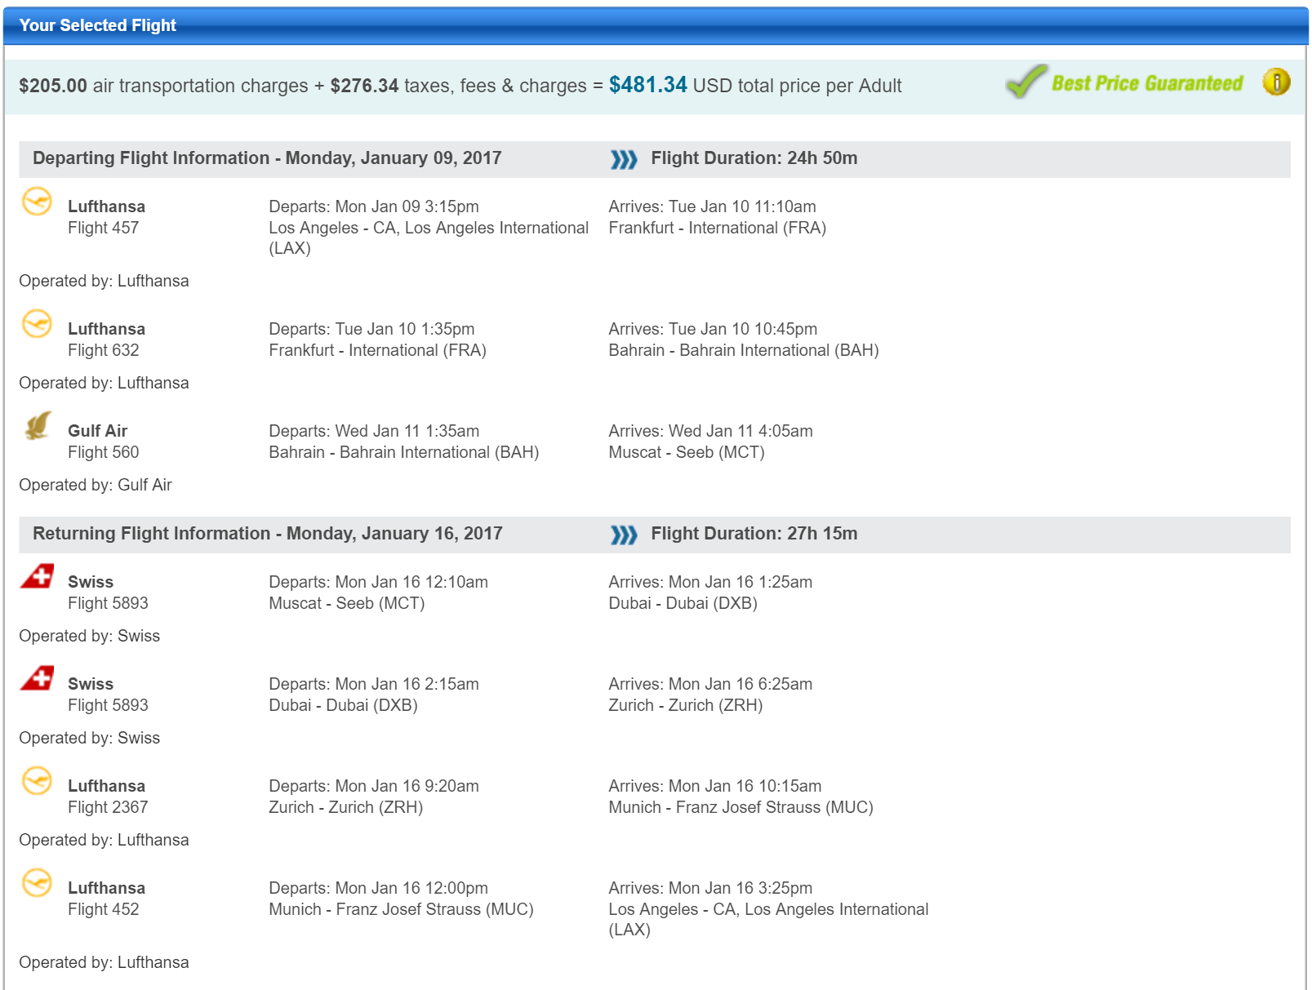
Task: Click the Swiss logo for the Muscat to Dubai flight
Action: (x=38, y=576)
